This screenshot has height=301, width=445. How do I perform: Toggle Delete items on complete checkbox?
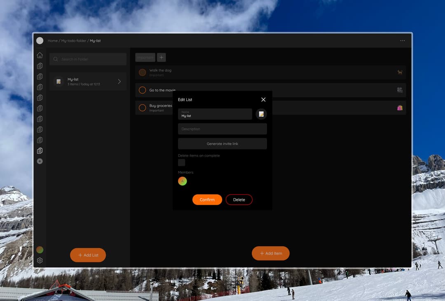click(x=182, y=162)
